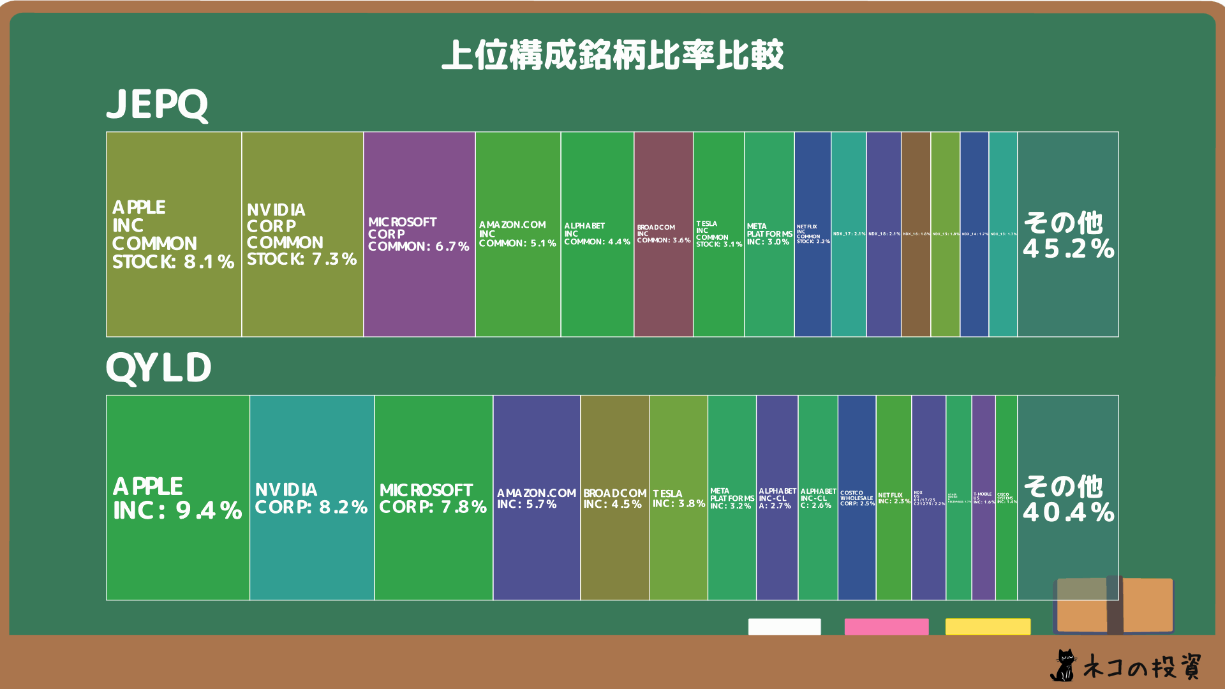Click QYLD block APPLE INC: 9.4%
The height and width of the screenshot is (689, 1225).
(178, 498)
